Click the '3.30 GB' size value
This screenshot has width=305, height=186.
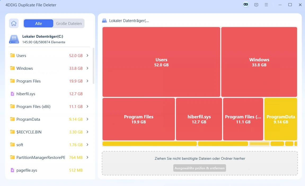coord(76,132)
